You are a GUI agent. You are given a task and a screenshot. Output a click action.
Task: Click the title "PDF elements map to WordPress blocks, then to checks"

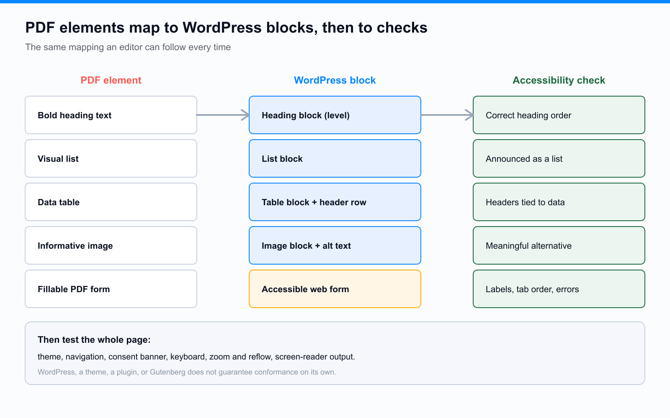point(226,28)
